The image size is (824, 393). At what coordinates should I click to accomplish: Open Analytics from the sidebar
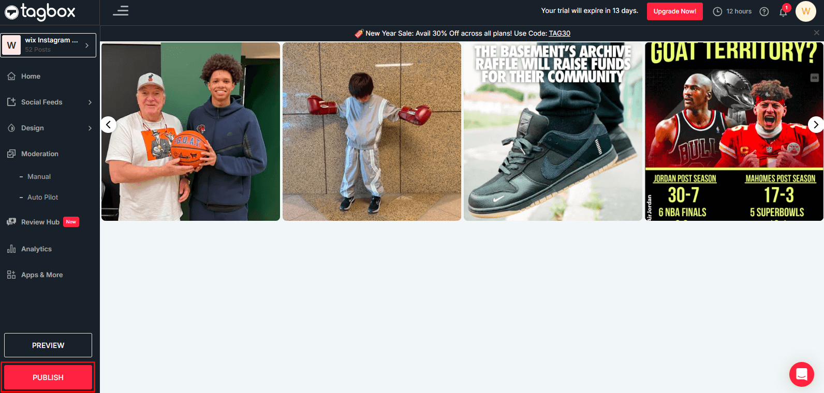pos(36,249)
